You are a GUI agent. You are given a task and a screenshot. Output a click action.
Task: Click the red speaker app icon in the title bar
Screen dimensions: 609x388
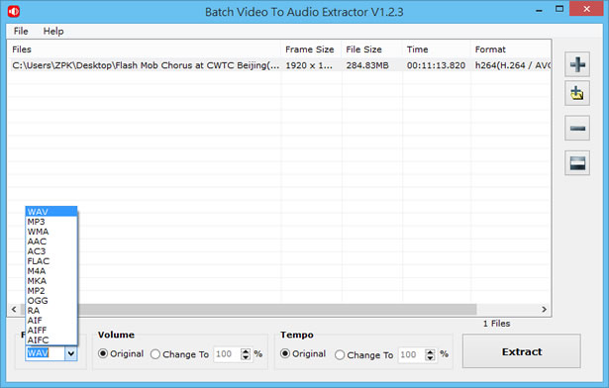(x=14, y=12)
